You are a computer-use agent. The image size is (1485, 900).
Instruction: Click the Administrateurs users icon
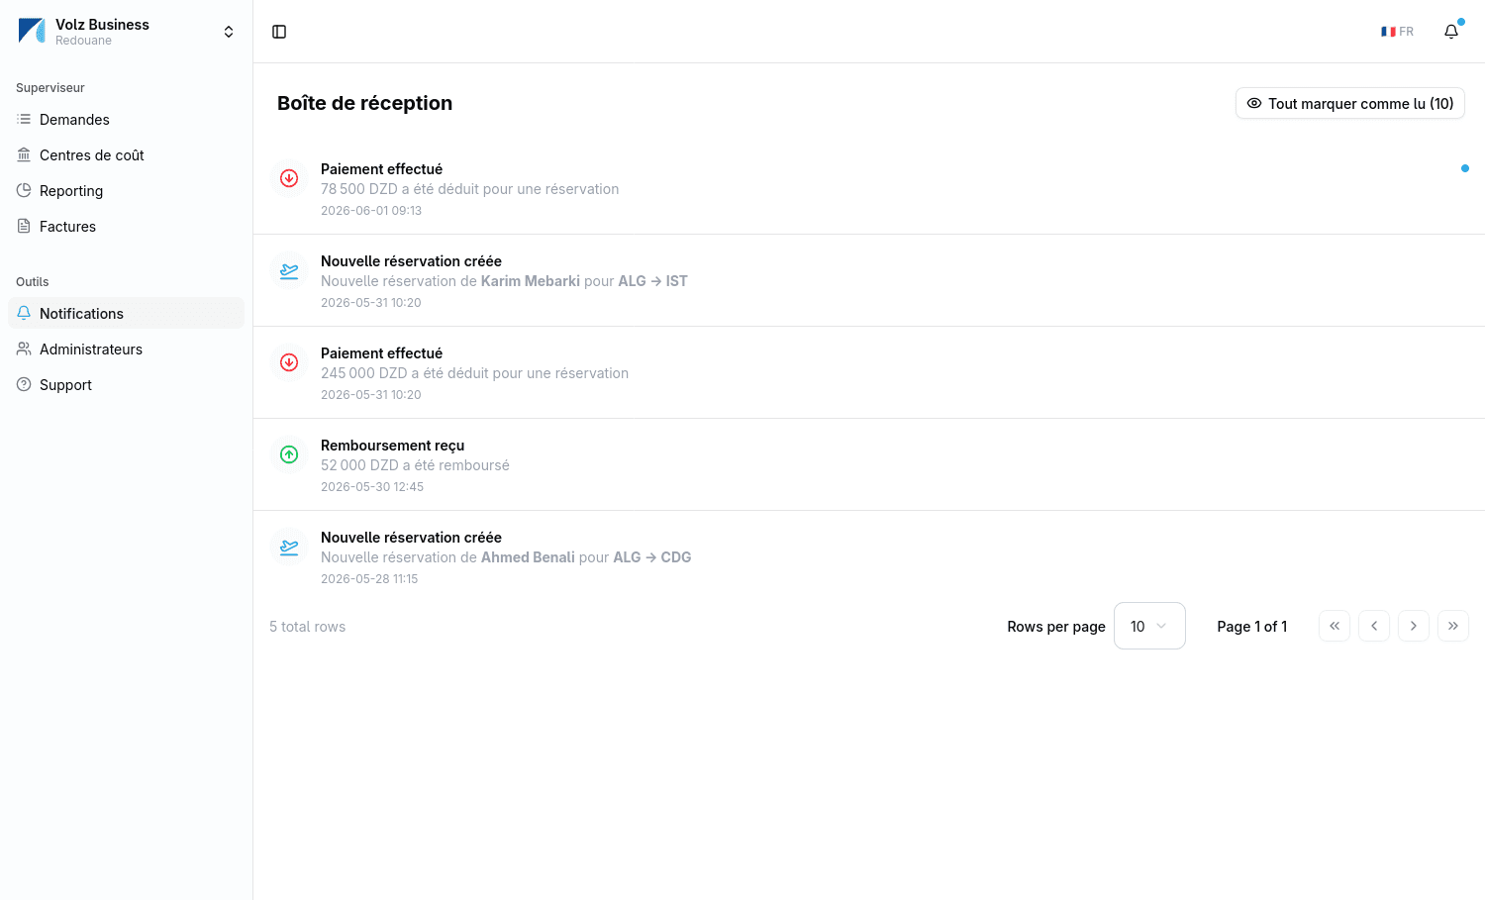tap(24, 349)
